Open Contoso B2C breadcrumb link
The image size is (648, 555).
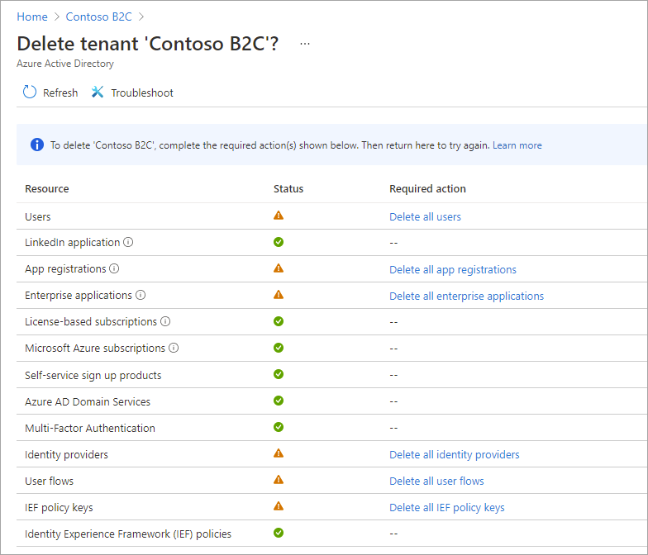tap(98, 17)
